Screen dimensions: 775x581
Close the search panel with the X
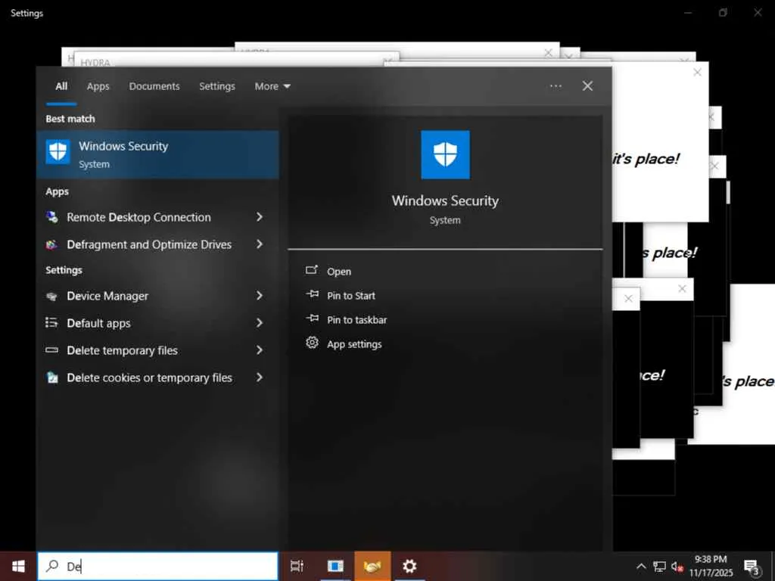tap(587, 86)
